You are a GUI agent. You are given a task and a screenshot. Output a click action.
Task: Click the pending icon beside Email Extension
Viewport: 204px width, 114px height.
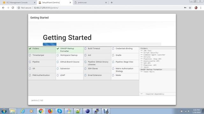85,75
